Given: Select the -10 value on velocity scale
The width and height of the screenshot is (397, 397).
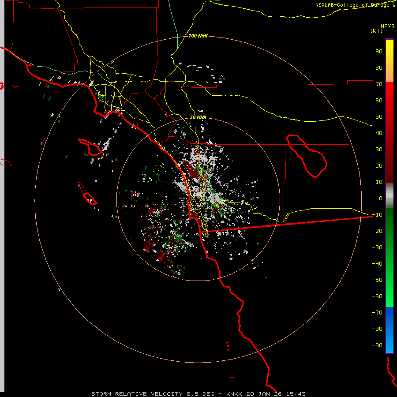Looking at the screenshot, I should point(377,215).
